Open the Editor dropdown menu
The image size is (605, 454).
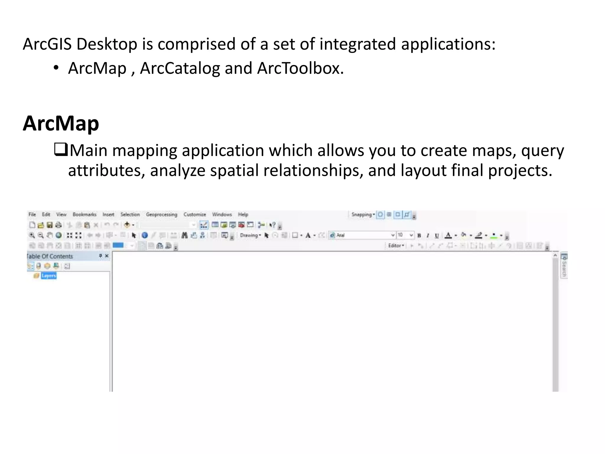click(x=396, y=246)
